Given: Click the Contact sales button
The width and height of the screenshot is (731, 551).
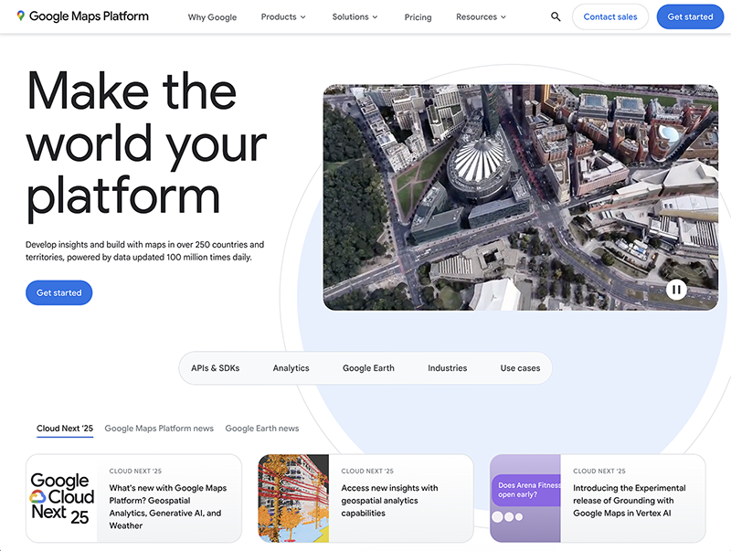Looking at the screenshot, I should pos(610,16).
